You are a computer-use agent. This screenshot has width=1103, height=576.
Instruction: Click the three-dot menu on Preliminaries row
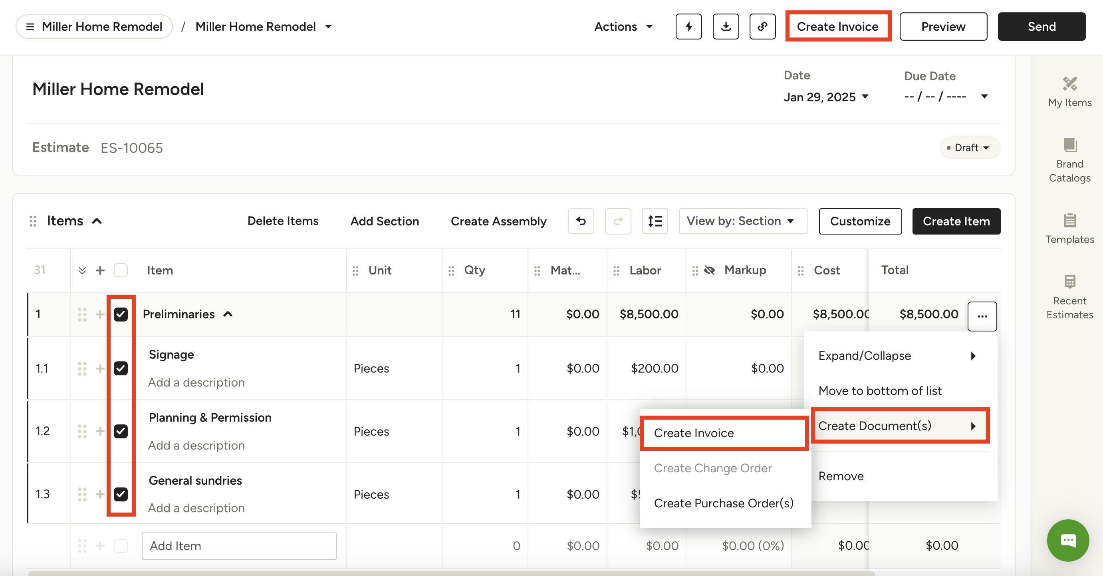[x=982, y=316]
